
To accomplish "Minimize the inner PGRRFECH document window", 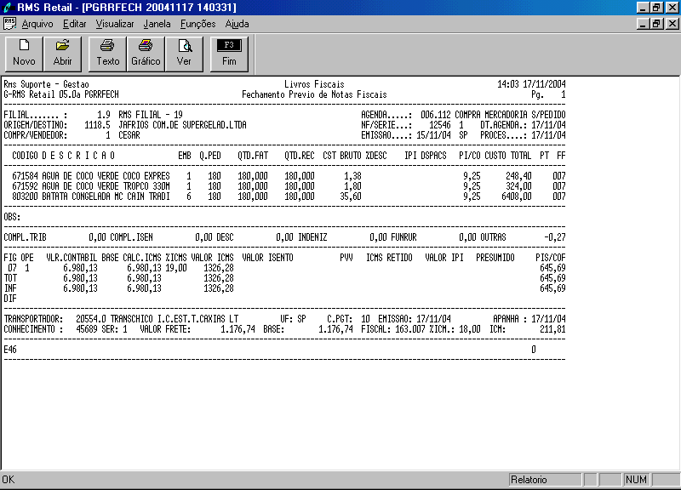I will pos(643,24).
